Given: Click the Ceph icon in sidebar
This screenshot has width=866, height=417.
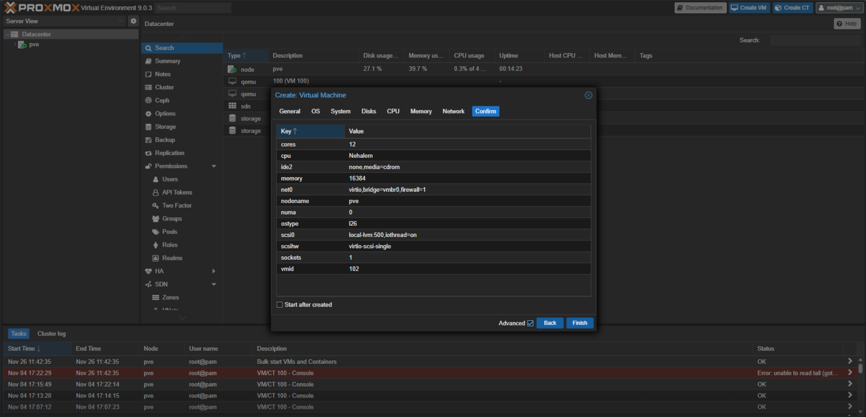Looking at the screenshot, I should 148,101.
